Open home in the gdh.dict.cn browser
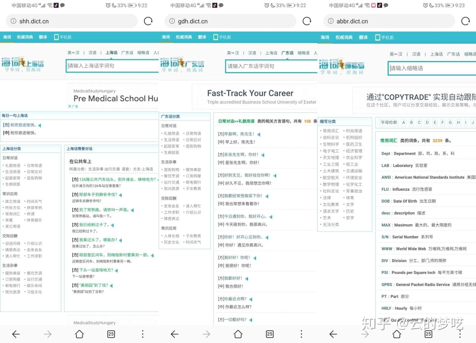Screen dimensions: 476x343 pyautogui.click(x=238, y=334)
